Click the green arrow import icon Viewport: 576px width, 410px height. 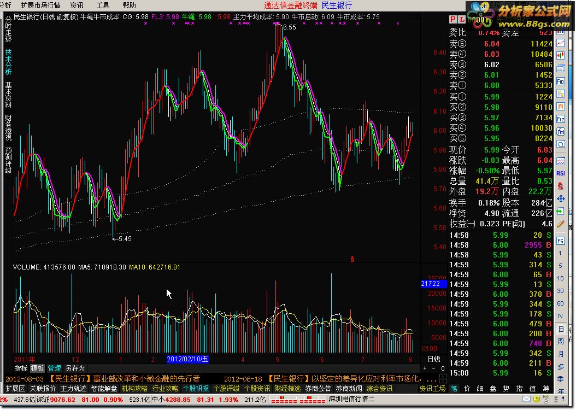pos(561,211)
